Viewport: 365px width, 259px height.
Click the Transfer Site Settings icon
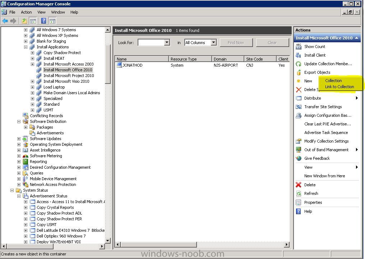pyautogui.click(x=299, y=107)
